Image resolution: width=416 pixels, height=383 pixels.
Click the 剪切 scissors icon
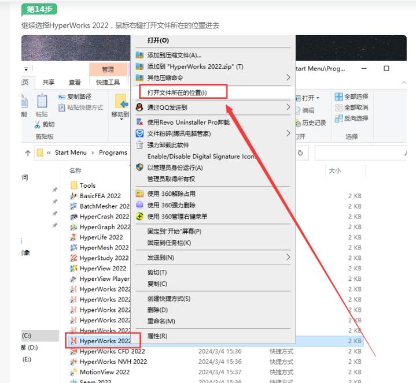38,124
